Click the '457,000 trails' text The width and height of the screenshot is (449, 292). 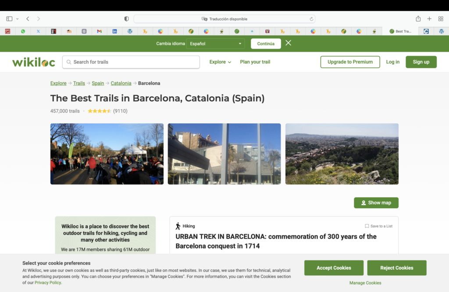[x=65, y=111]
